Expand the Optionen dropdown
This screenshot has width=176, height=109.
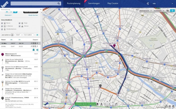coord(8,15)
